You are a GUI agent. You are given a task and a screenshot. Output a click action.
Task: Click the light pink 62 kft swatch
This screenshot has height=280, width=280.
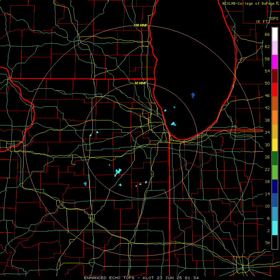[x=275, y=48]
